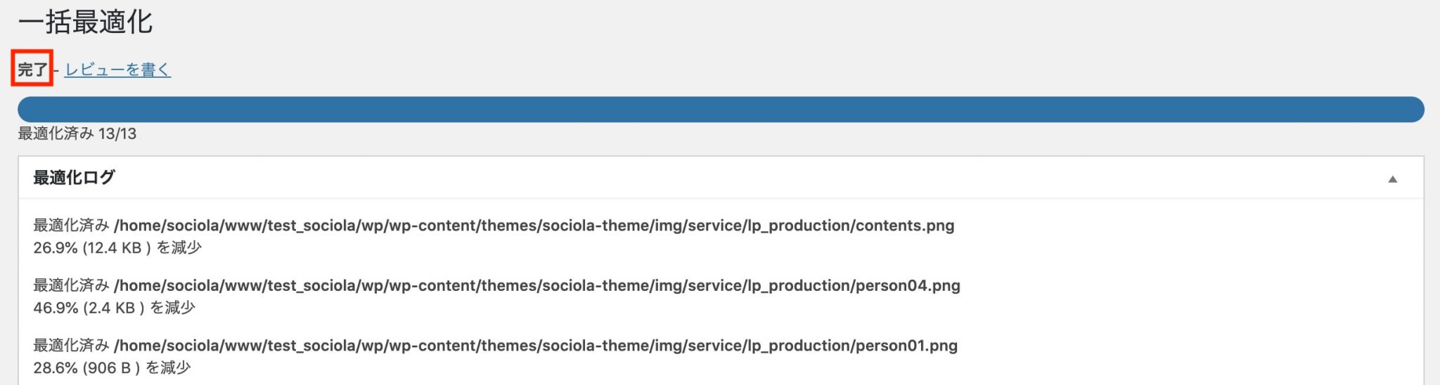The image size is (1440, 385).
Task: Select the person04.png file path log entry
Action: (537, 285)
